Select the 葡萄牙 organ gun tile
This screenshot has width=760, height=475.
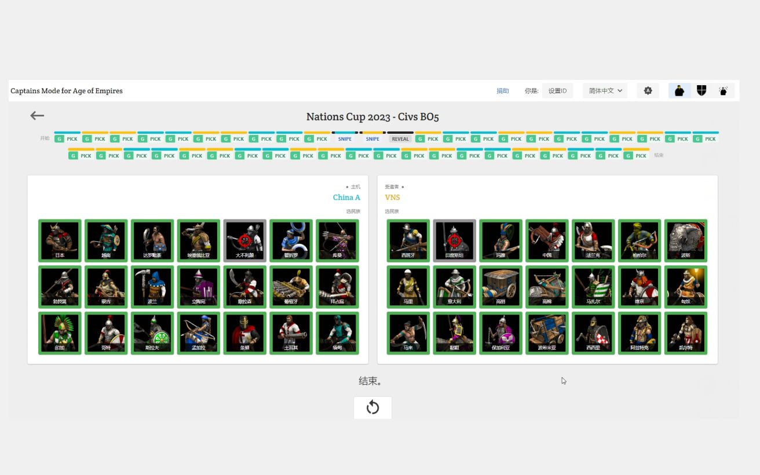[x=291, y=287]
